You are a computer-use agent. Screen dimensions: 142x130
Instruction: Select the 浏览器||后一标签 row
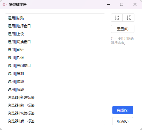coord(55,121)
